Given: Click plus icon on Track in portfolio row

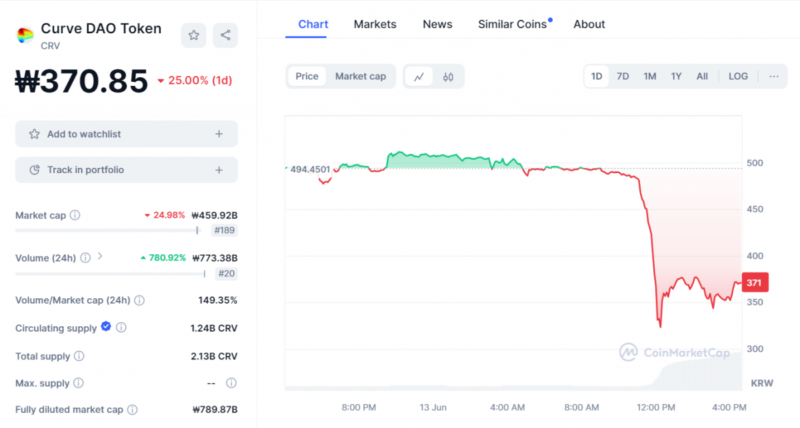Looking at the screenshot, I should [x=219, y=170].
